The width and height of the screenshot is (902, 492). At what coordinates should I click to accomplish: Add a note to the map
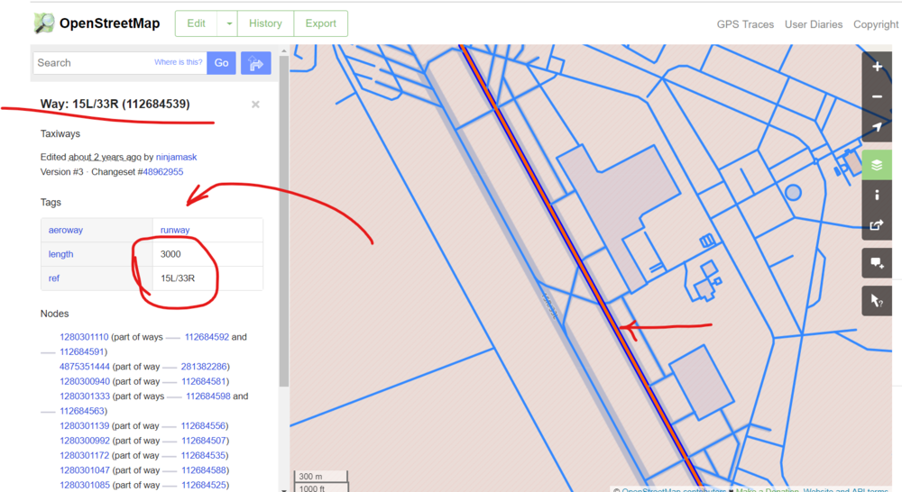click(x=877, y=263)
